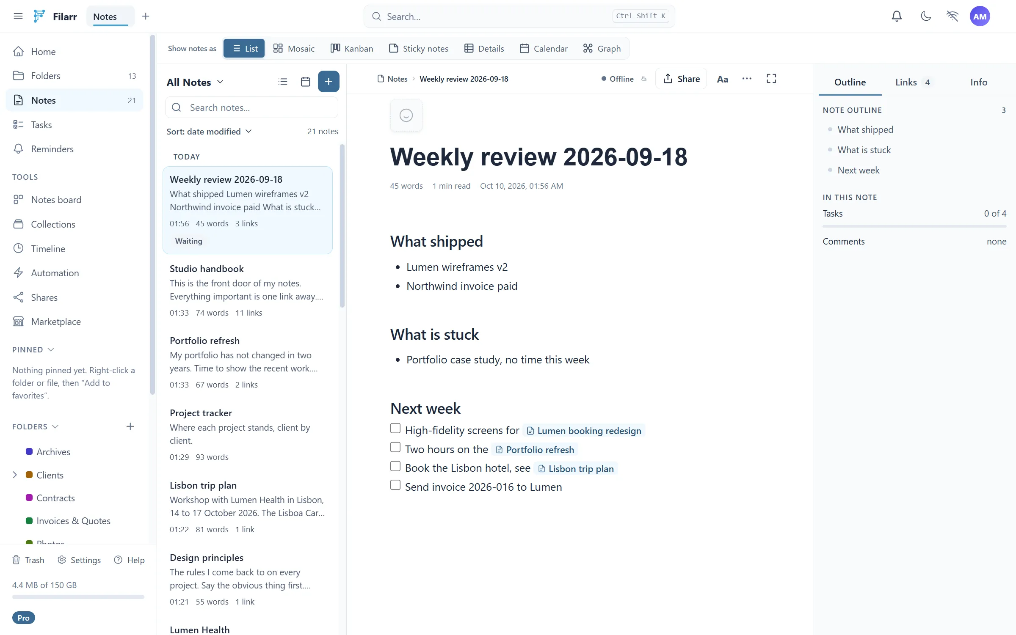Check Send invoice 2026-016 task

click(x=395, y=485)
